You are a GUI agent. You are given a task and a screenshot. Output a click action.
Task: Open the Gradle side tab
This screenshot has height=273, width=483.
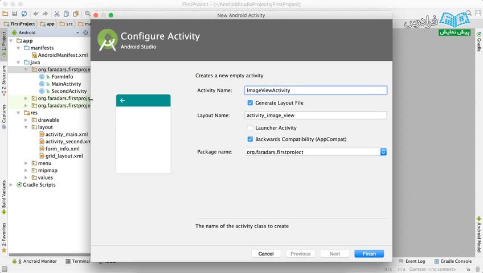point(479,42)
